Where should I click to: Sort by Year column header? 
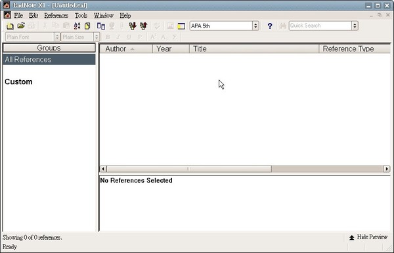tap(171, 49)
